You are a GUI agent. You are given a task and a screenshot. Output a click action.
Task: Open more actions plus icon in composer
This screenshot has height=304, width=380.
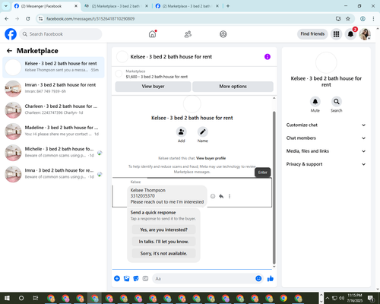[117, 279]
